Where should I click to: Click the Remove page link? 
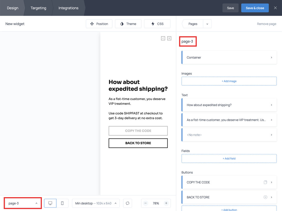tap(267, 24)
